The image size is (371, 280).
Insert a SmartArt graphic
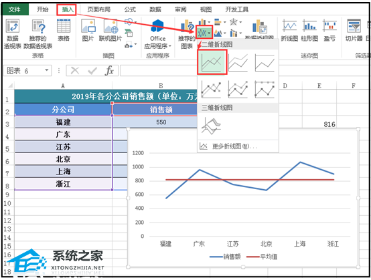[129, 33]
